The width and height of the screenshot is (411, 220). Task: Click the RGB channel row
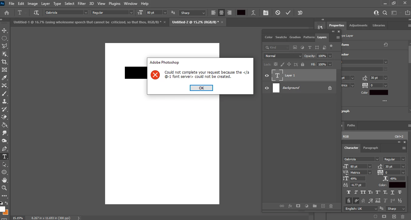(x=375, y=137)
